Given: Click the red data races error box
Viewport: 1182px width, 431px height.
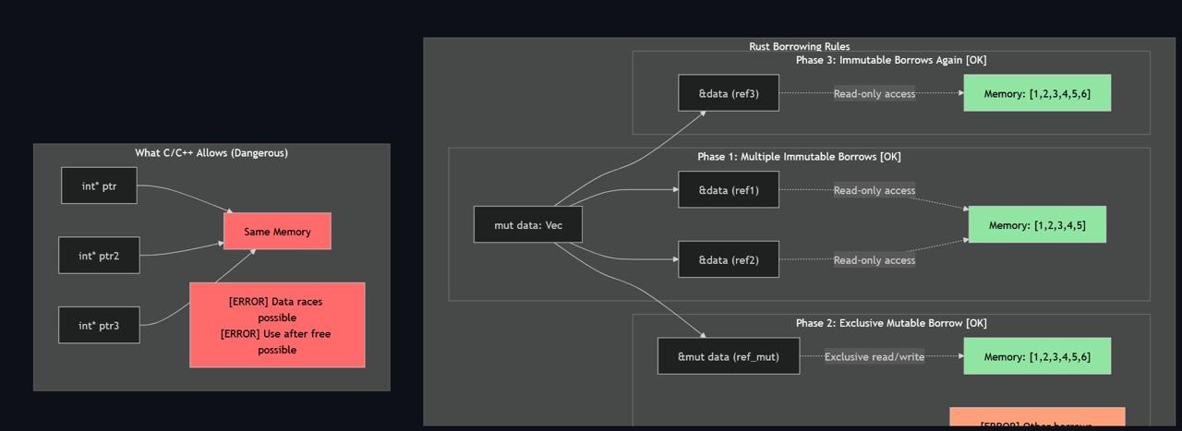Looking at the screenshot, I should 277,325.
